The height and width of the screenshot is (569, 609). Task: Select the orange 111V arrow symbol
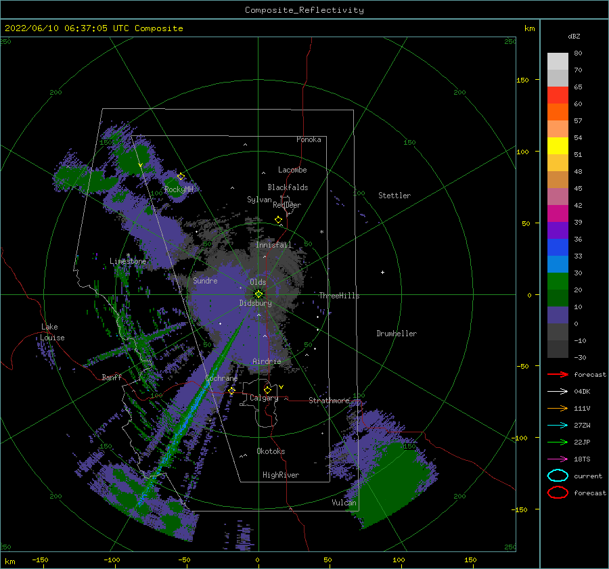558,408
